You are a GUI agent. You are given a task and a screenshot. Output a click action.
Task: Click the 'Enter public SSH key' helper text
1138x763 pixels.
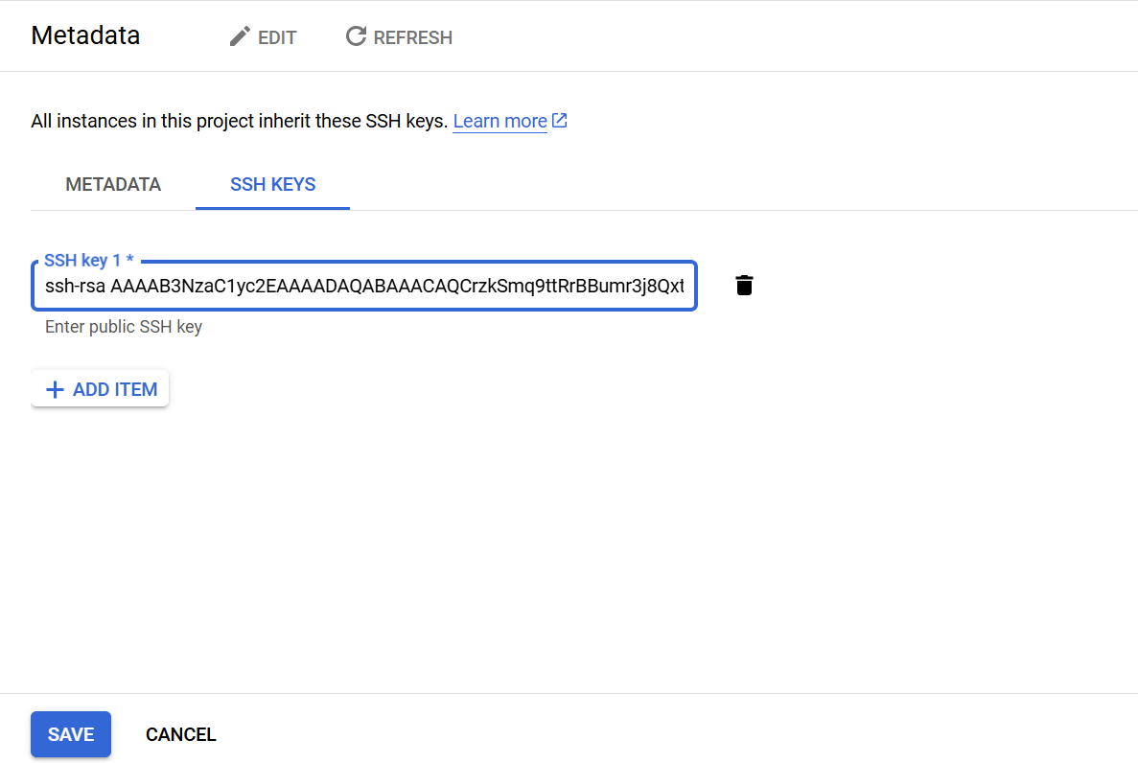click(x=124, y=327)
